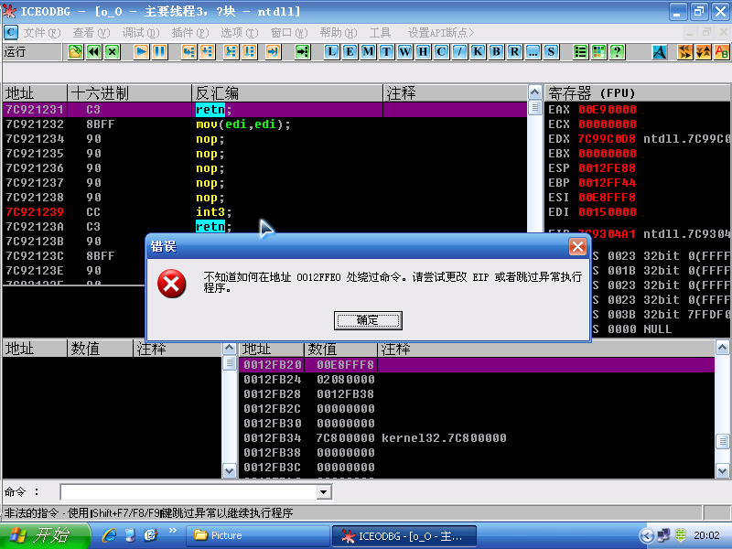732x549 pixels.
Task: Show Patches with slash button
Action: pyautogui.click(x=459, y=52)
